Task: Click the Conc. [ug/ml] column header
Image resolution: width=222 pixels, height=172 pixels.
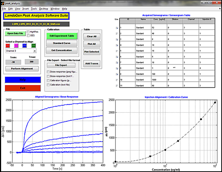Action: pyautogui.click(x=159, y=21)
